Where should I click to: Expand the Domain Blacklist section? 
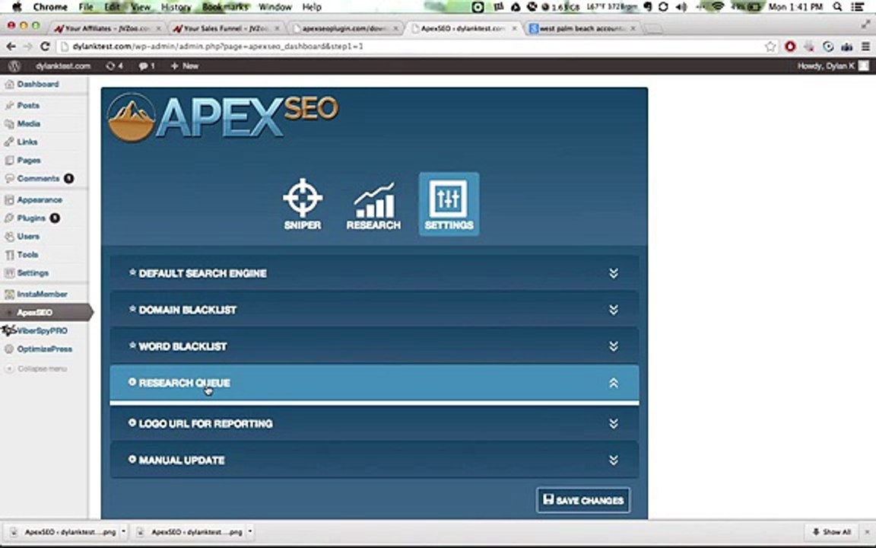[x=374, y=309]
